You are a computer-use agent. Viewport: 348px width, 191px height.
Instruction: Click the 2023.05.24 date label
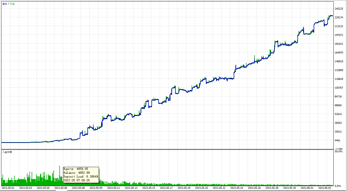tap(237, 188)
